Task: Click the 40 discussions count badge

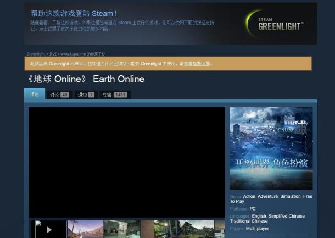Action: coord(65,95)
